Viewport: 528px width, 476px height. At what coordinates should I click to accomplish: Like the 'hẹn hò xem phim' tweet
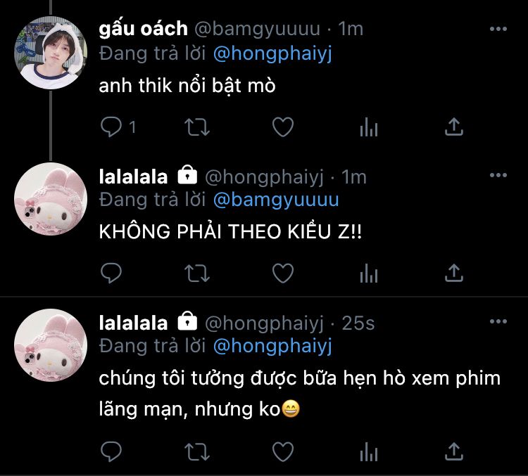(283, 451)
